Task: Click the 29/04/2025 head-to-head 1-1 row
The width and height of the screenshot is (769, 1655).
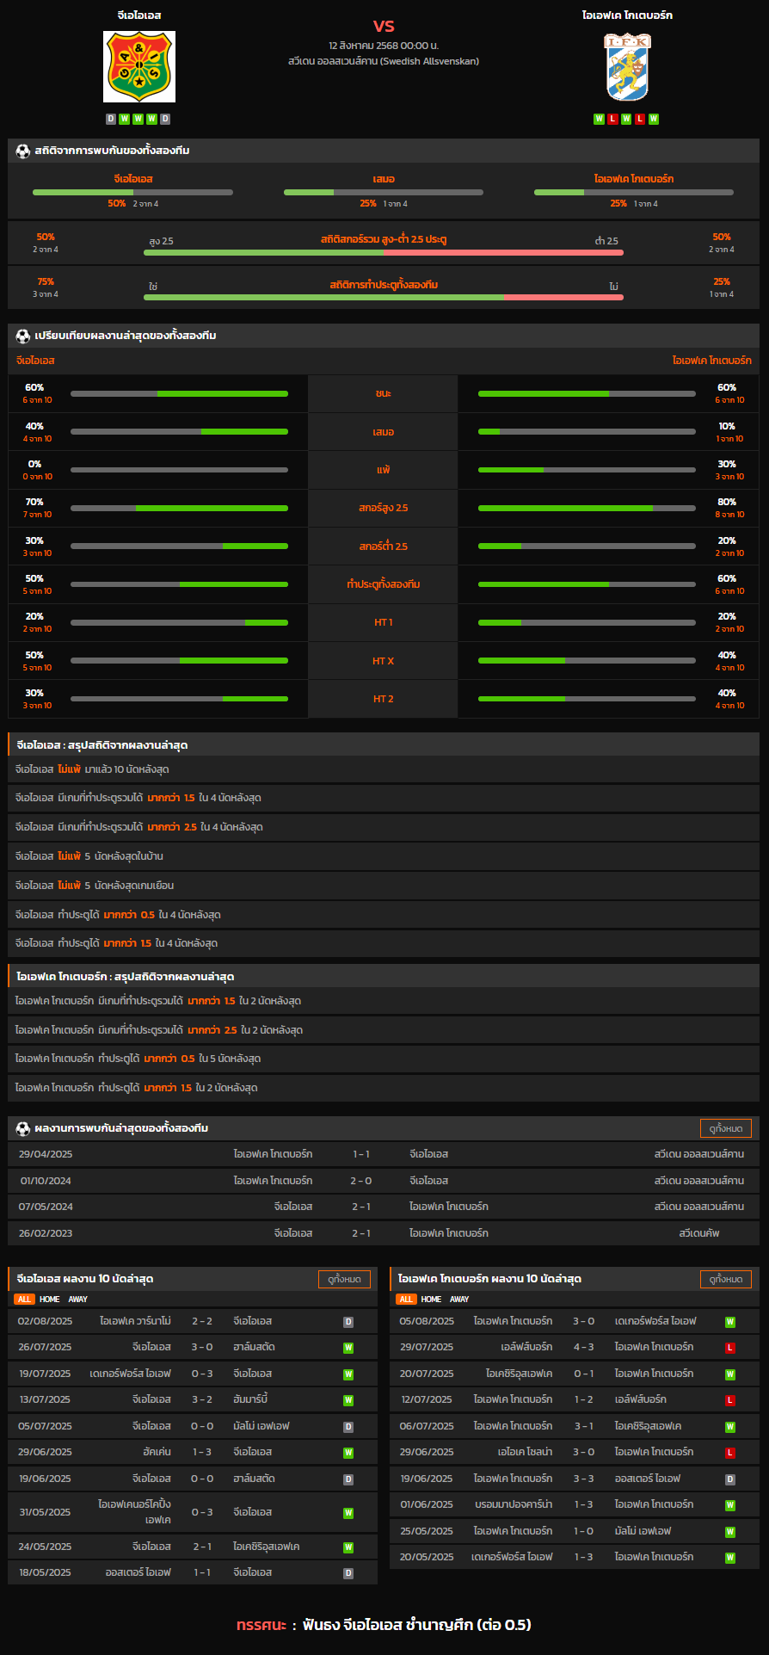Action: click(x=384, y=1154)
